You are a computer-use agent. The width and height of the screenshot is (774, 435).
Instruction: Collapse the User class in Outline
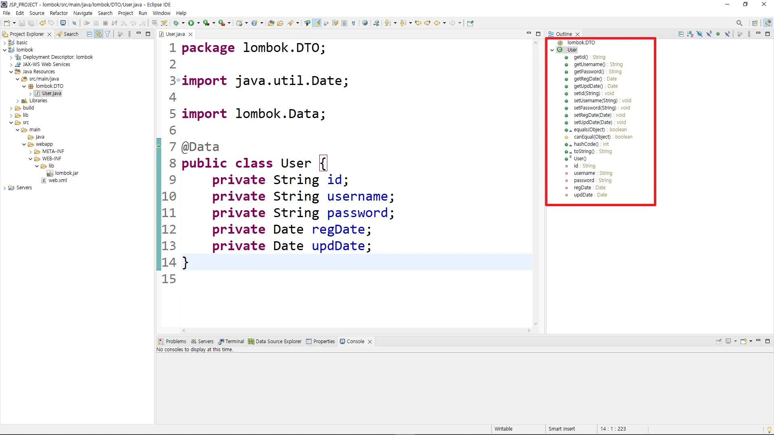point(552,50)
